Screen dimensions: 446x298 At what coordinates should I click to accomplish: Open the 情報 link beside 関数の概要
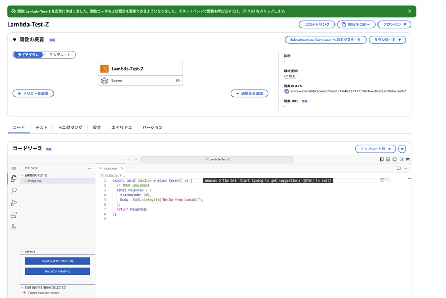[52, 40]
